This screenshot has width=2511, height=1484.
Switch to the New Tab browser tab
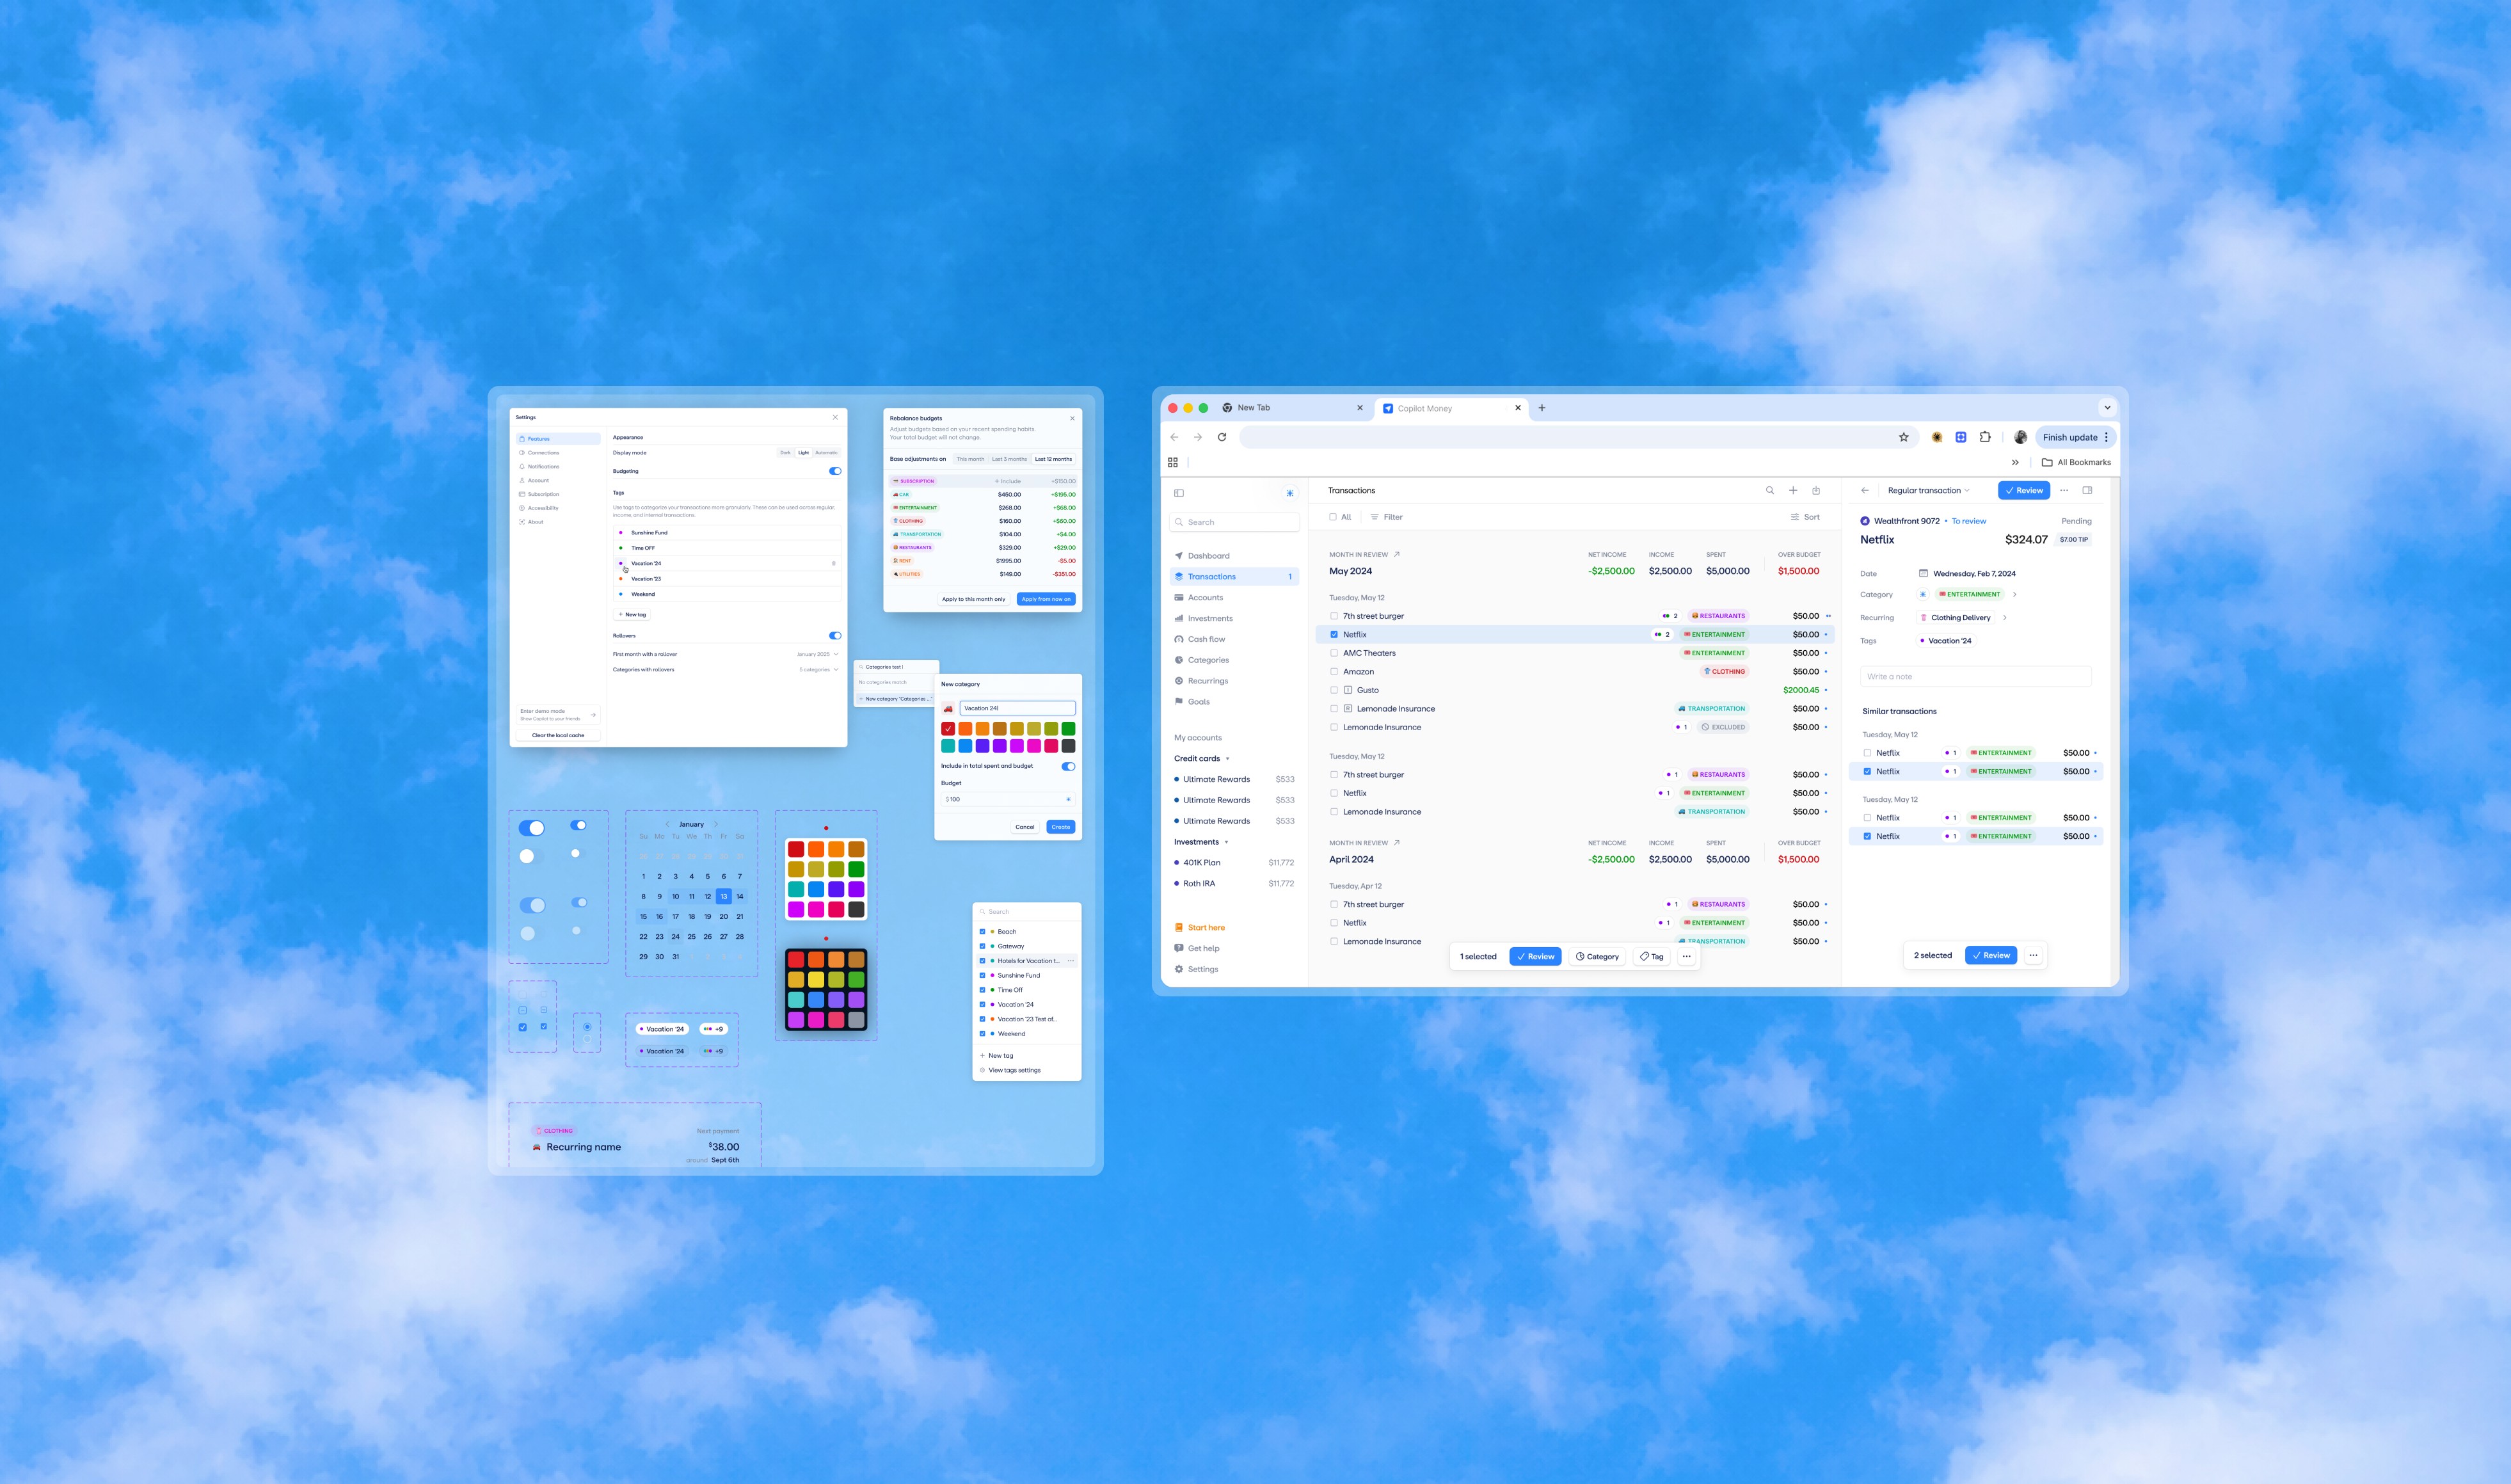pyautogui.click(x=1253, y=408)
